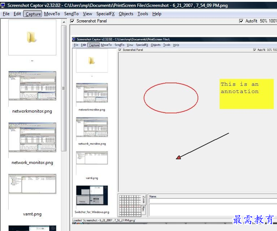Open the Edit menu
Screen dimensions: 277x231
tap(17, 14)
